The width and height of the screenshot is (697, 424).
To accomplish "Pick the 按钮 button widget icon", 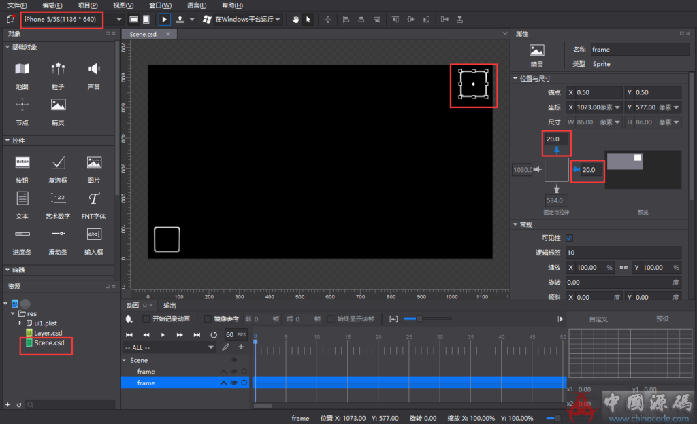I will (x=22, y=162).
